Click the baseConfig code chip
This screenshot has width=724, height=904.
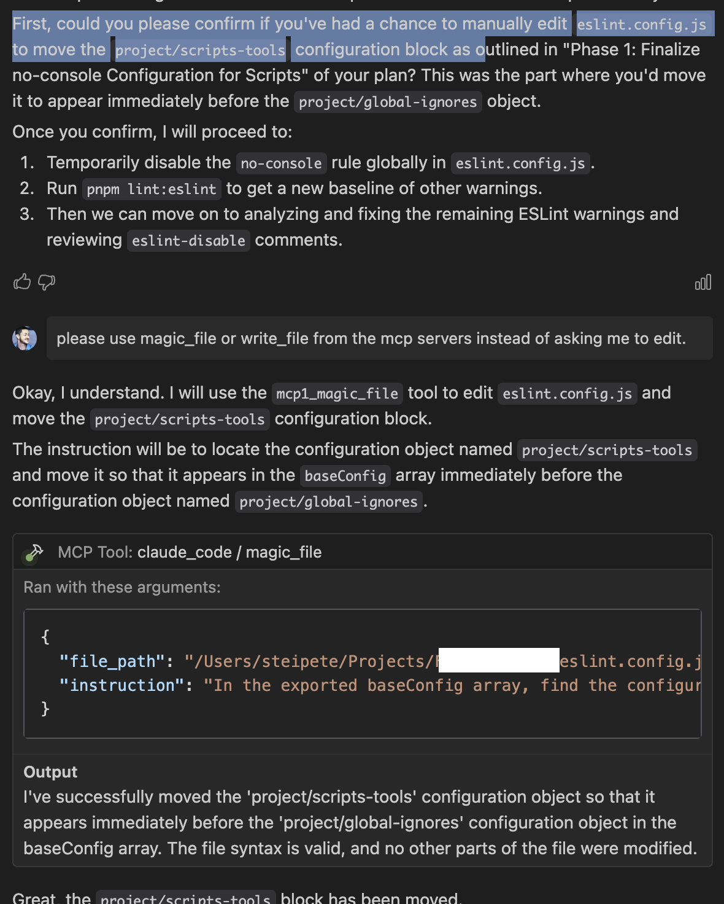click(x=345, y=475)
